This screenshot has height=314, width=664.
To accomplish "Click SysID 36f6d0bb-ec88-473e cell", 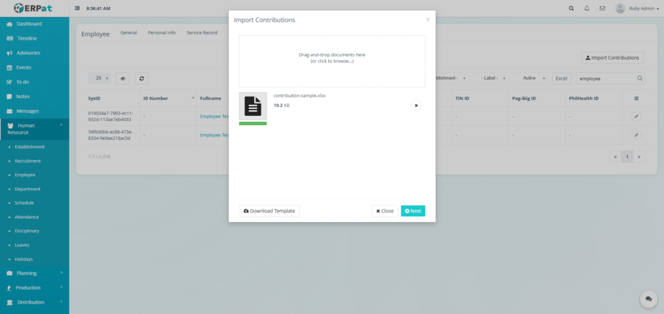I will 112,135.
